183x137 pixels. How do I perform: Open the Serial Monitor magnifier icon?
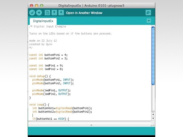tap(148, 13)
